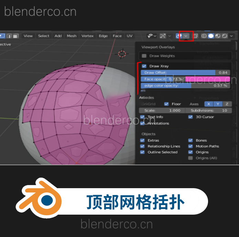Enable the Draw Weights checkbox
239x237 pixels.
pyautogui.click(x=144, y=56)
